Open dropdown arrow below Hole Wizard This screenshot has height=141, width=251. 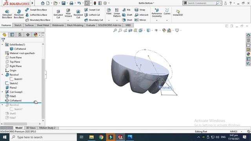(x=68, y=20)
